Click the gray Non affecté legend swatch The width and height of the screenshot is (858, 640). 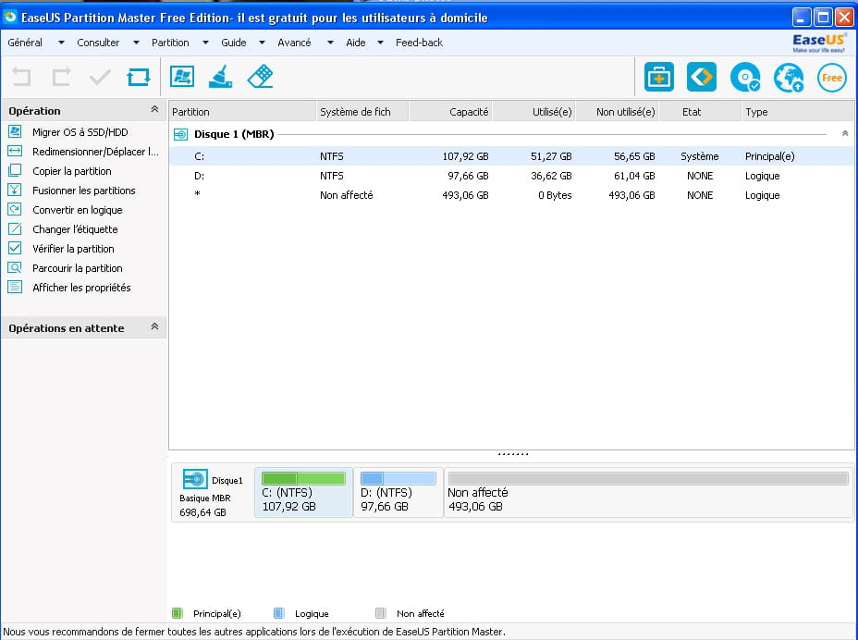381,613
